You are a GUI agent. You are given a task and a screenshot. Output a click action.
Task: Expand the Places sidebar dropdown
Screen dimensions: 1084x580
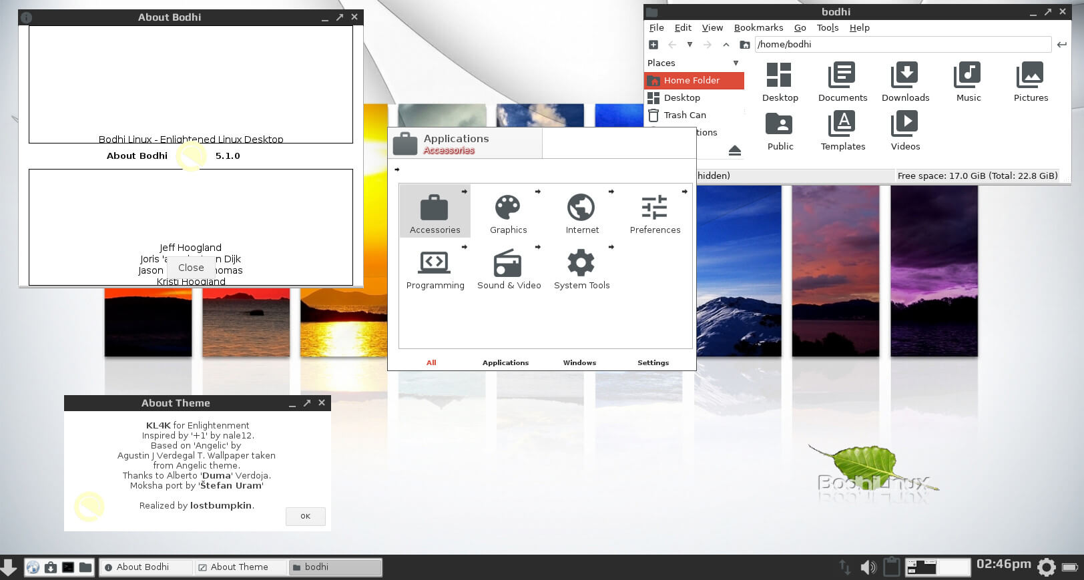(x=736, y=63)
